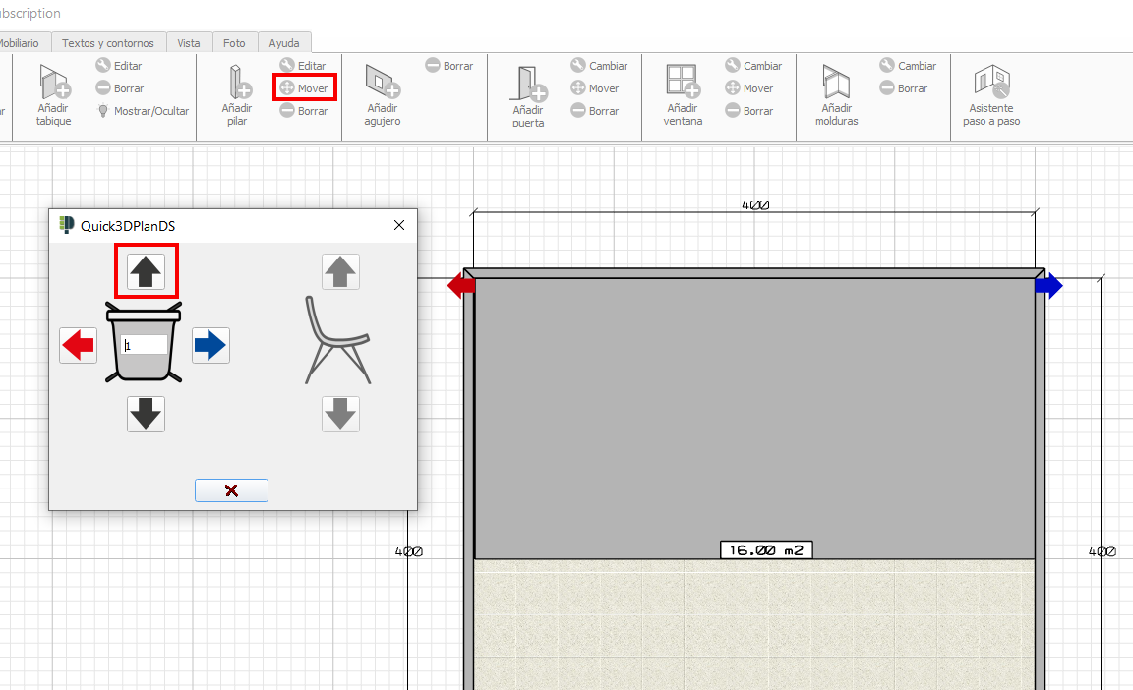1133x690 pixels.
Task: Click the Añadir agujero tool
Action: (x=383, y=94)
